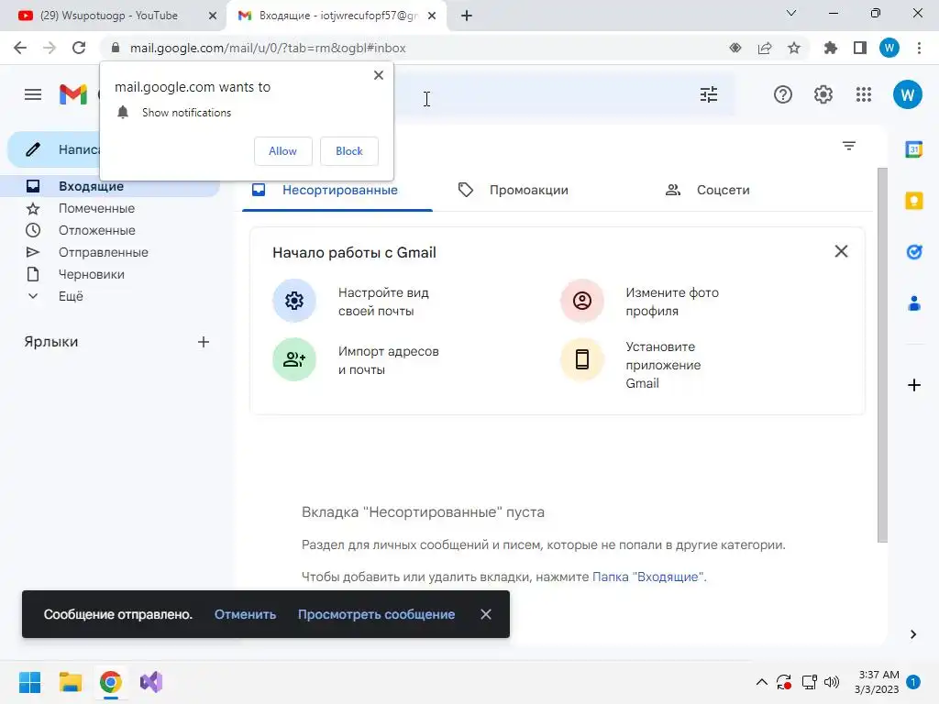Click notification permission icon in address bar
This screenshot has width=939, height=704.
[x=735, y=48]
